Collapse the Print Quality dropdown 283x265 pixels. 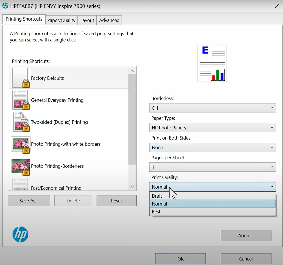tap(212, 187)
